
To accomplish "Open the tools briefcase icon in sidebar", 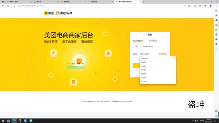I will [x=216, y=25].
